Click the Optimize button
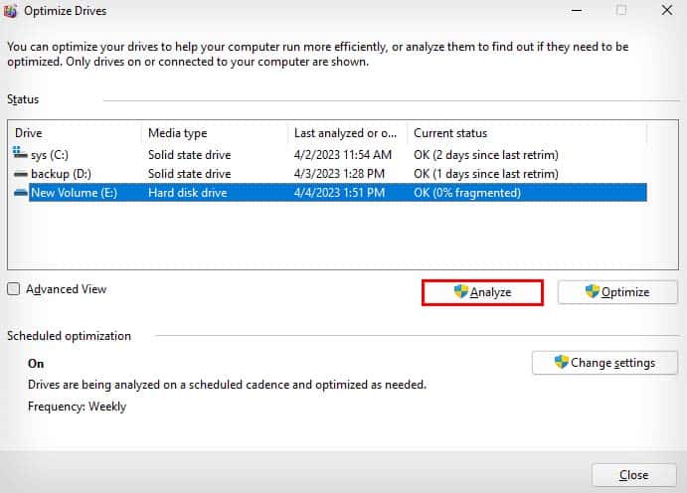The image size is (687, 493). [x=617, y=292]
